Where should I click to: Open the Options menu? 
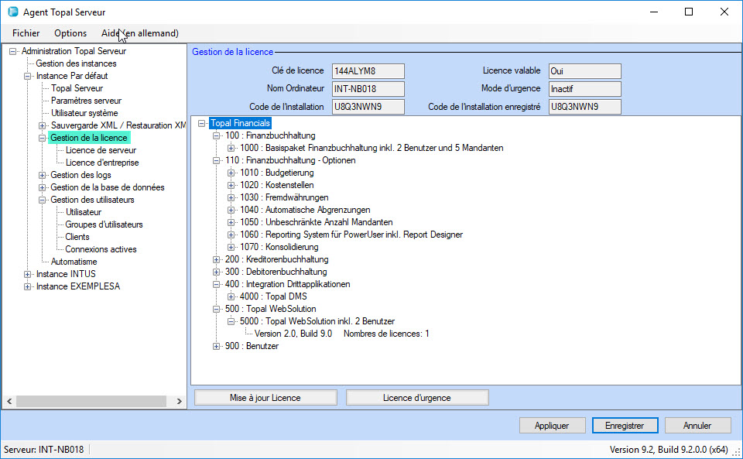[70, 33]
